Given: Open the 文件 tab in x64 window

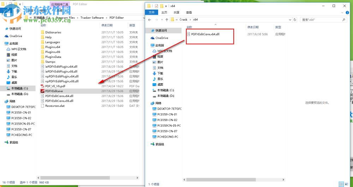Looking at the screenshot, I should click(x=152, y=13).
